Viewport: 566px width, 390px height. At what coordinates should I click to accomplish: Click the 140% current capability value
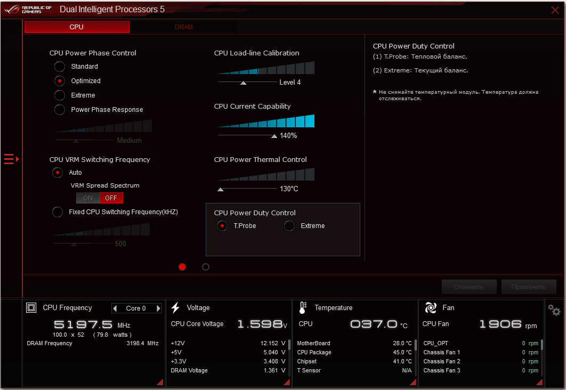288,136
